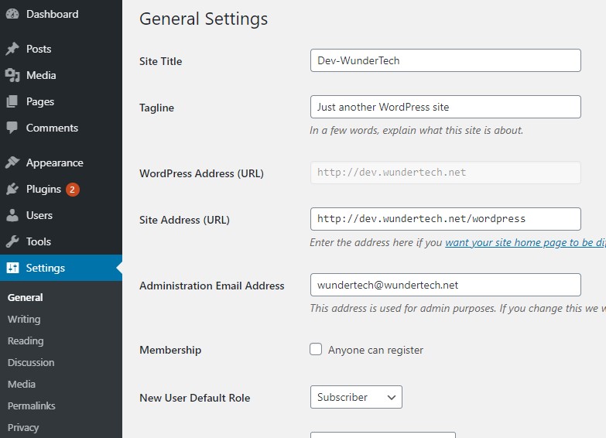Click the Tools wrench icon

click(x=12, y=241)
